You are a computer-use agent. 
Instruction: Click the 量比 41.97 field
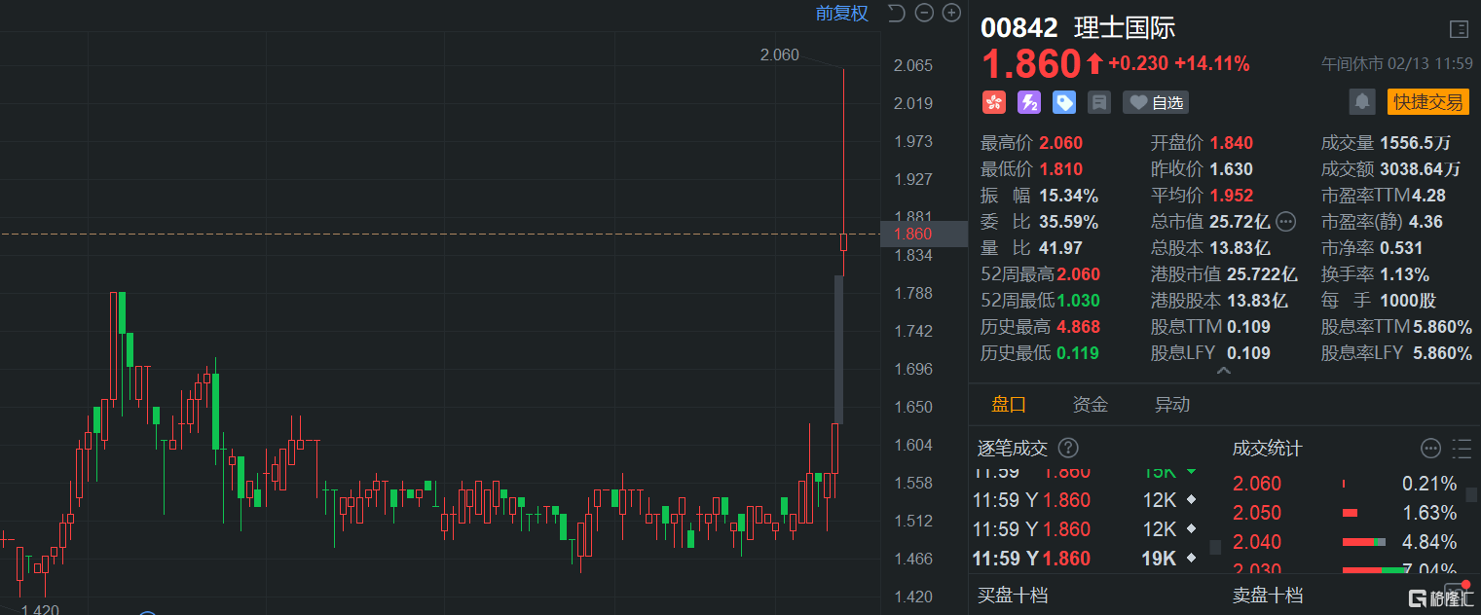1031,248
